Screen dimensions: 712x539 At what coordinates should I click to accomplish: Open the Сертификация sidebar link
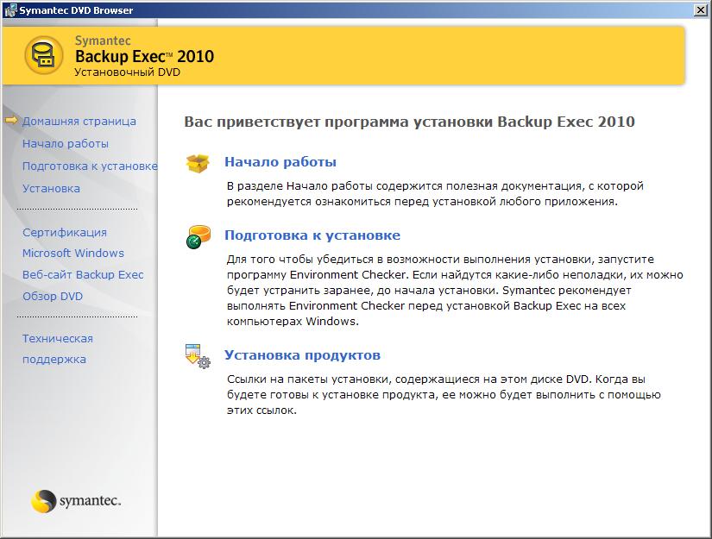65,232
